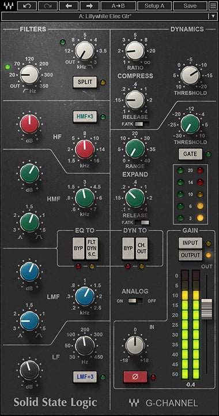Flip the expander F.ATK switch

[x=142, y=222]
